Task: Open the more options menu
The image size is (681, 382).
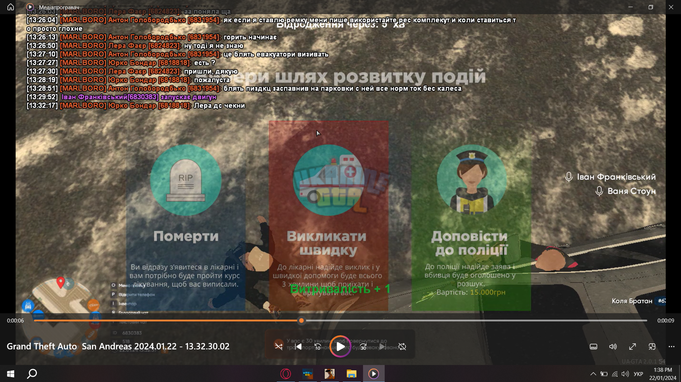Action: pyautogui.click(x=671, y=347)
